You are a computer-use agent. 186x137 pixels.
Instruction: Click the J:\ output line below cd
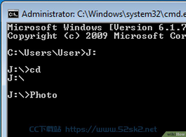pyautogui.click(x=16, y=78)
